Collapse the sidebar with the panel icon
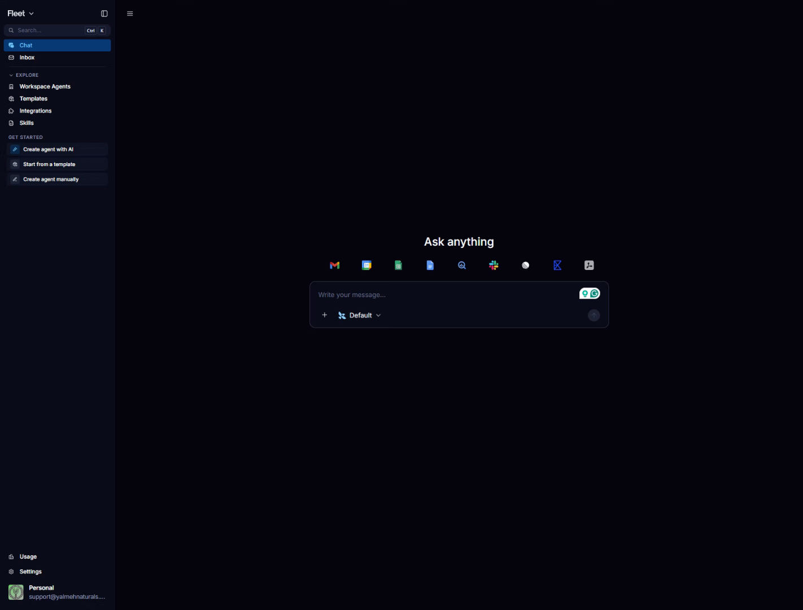The height and width of the screenshot is (610, 803). click(104, 14)
